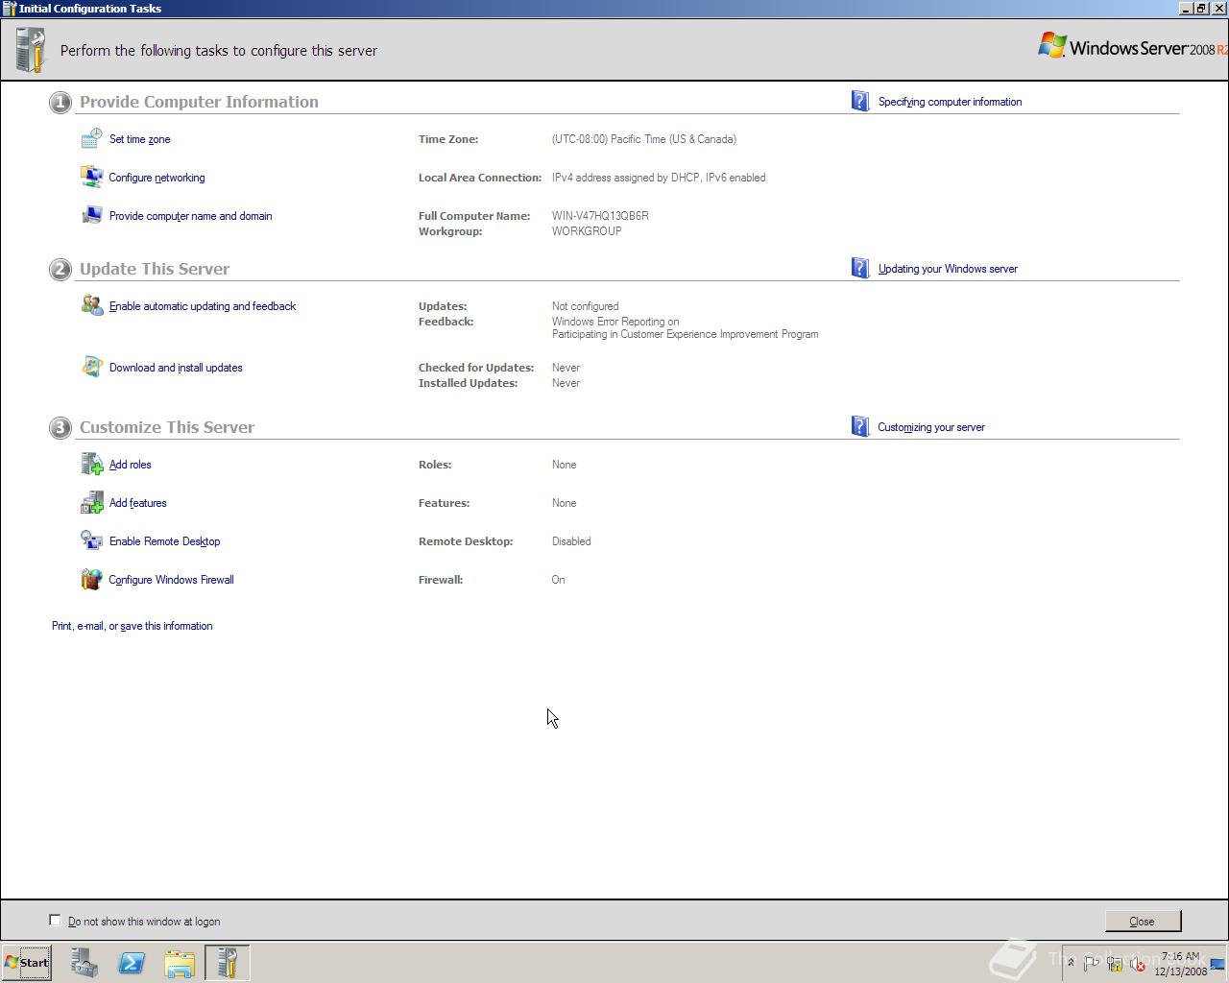The height and width of the screenshot is (983, 1229).
Task: Restore down the window using title bar button
Action: point(1201,9)
